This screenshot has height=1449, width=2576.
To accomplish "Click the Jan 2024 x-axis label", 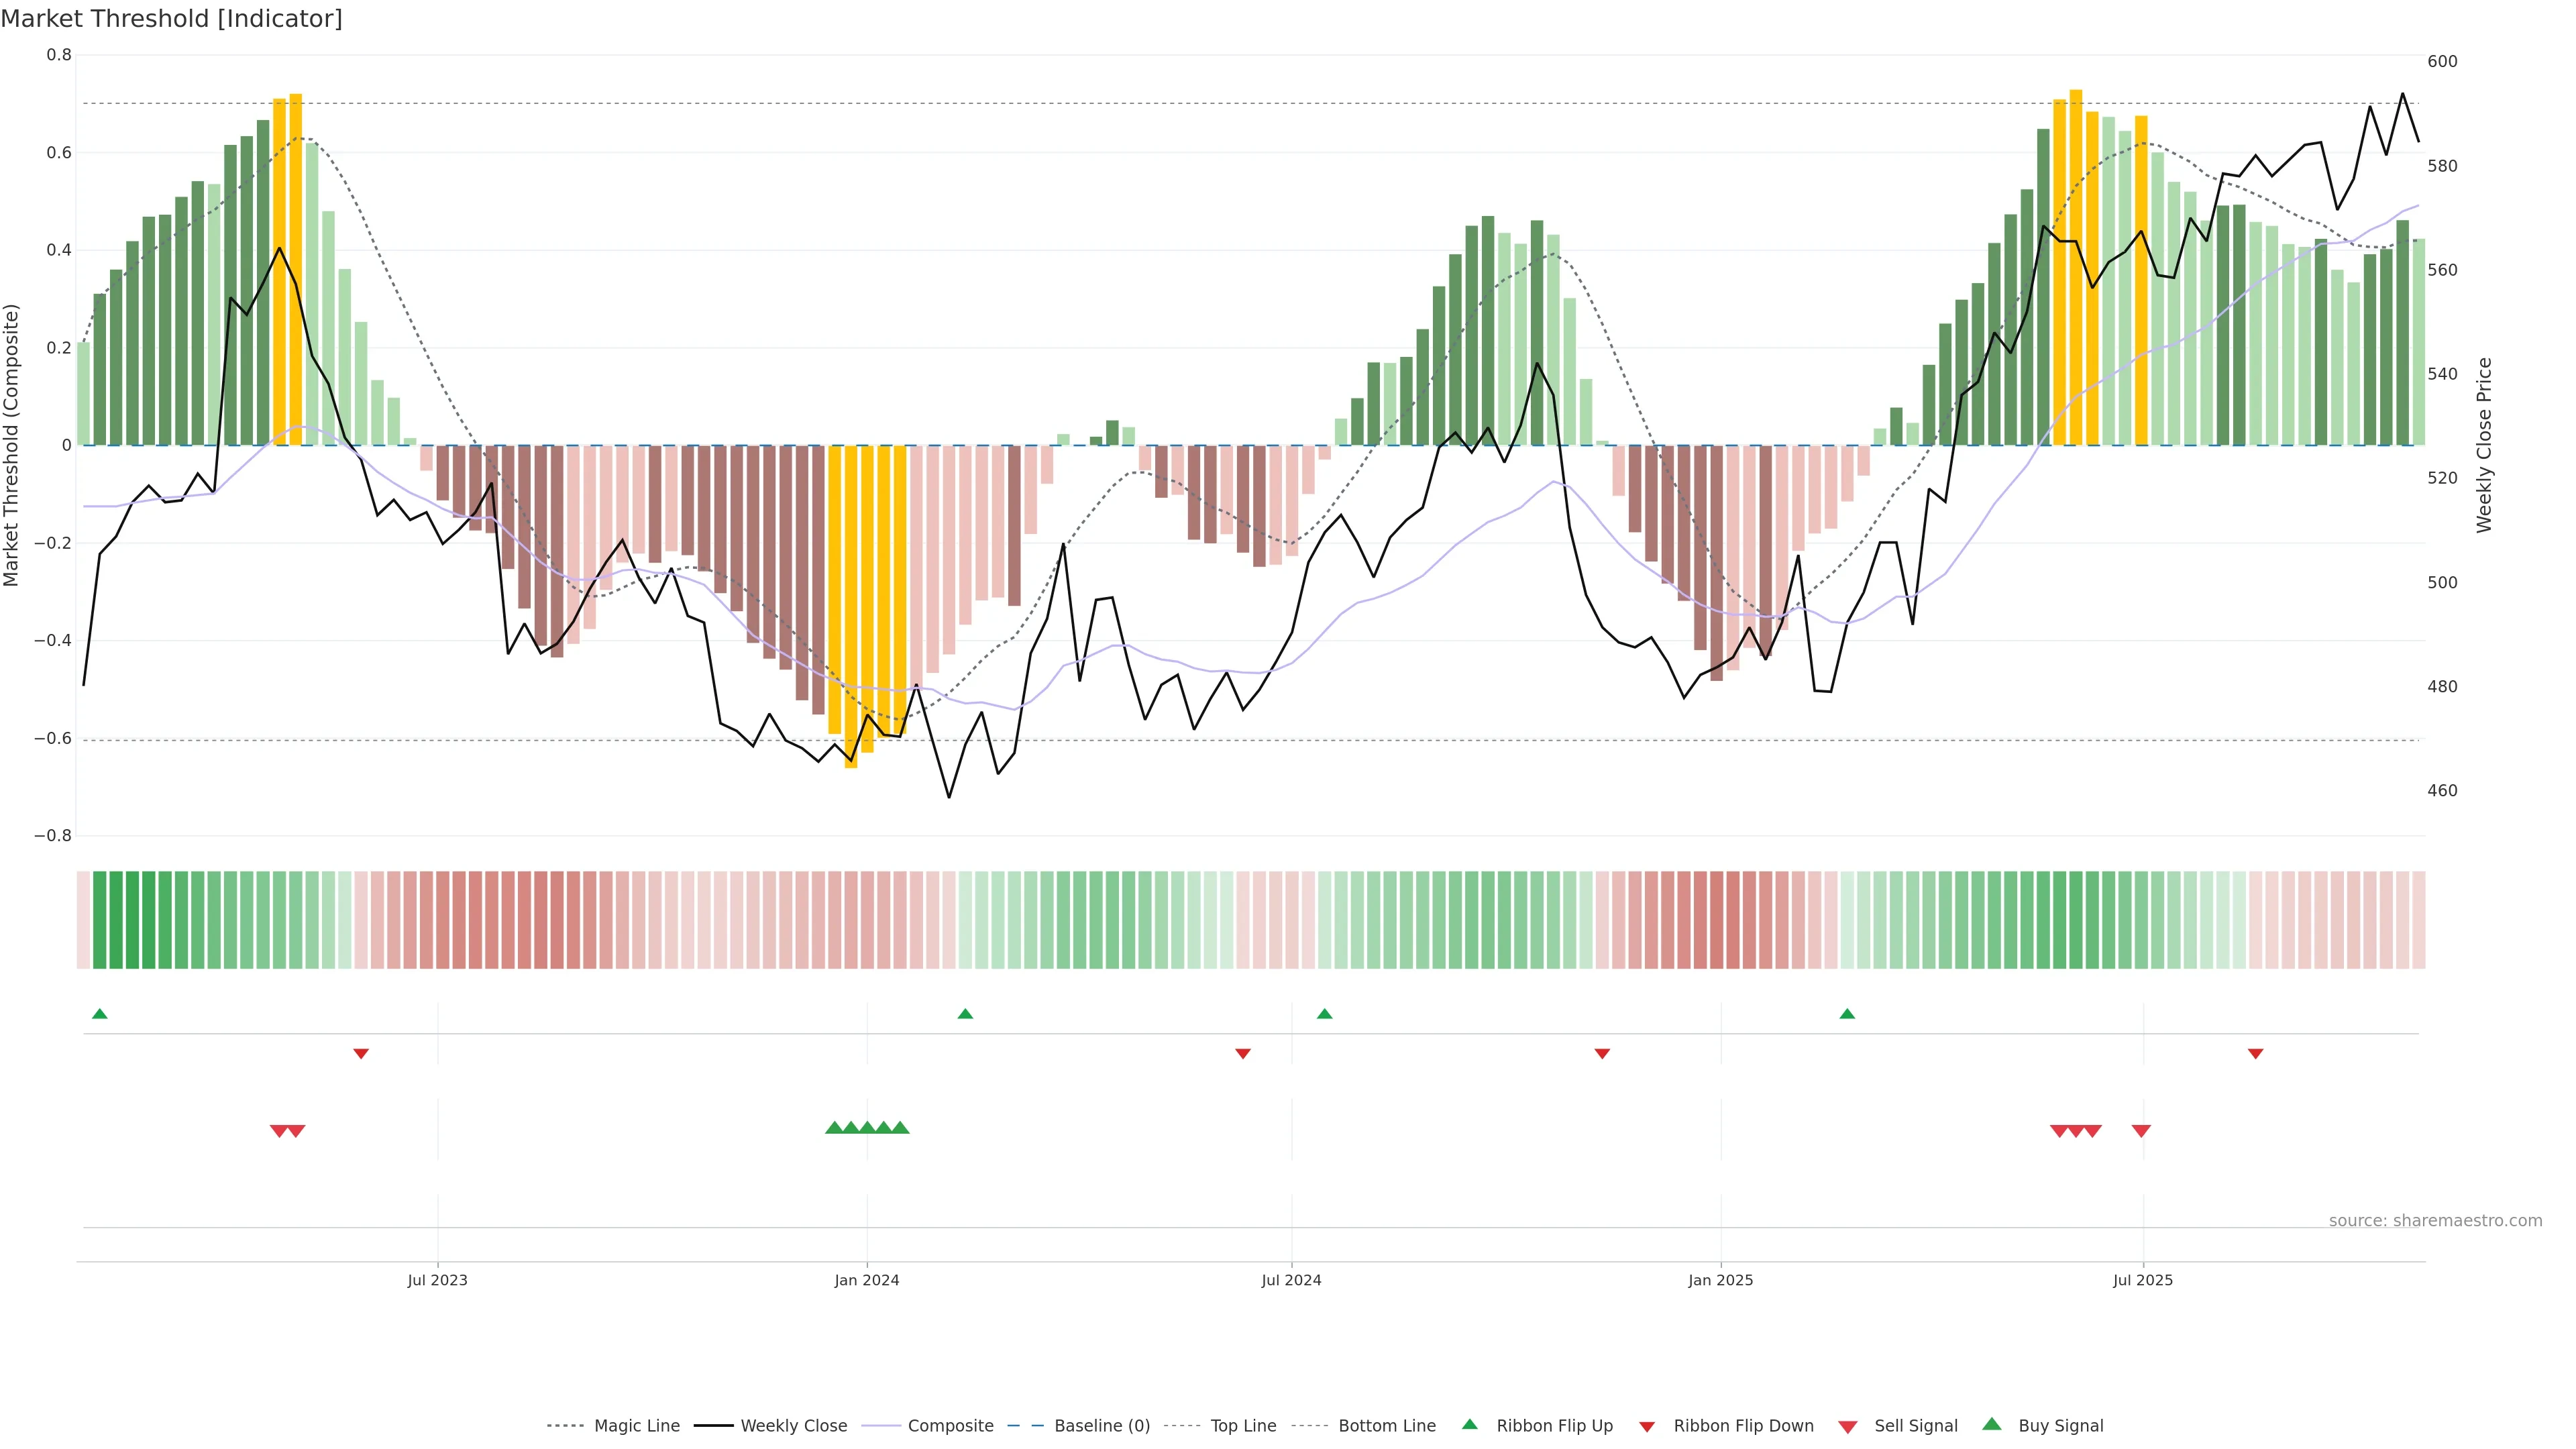I will pyautogui.click(x=867, y=1280).
